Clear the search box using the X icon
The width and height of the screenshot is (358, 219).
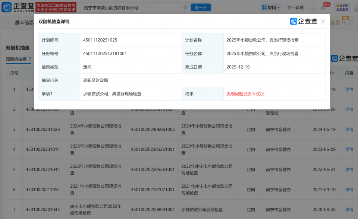185,7
